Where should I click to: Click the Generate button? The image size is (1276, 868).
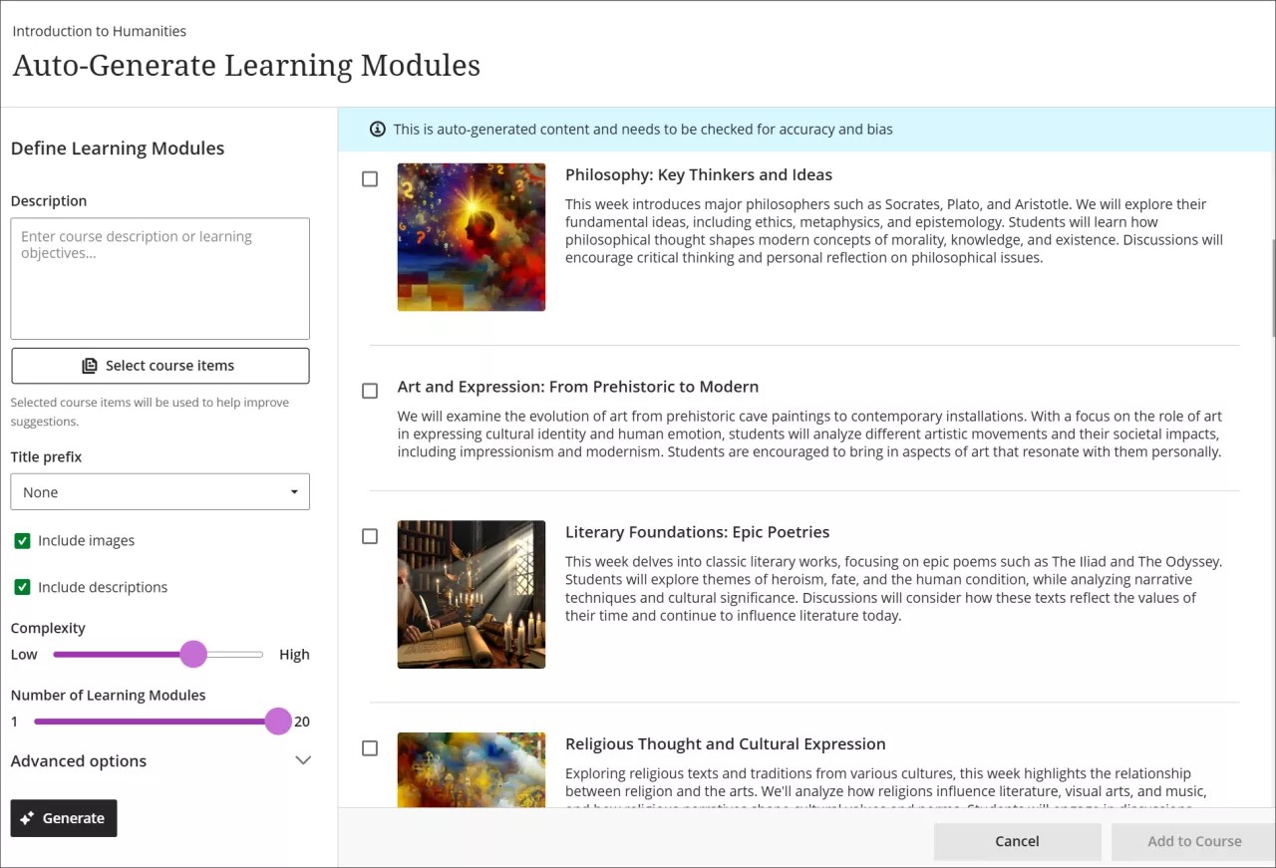63,818
